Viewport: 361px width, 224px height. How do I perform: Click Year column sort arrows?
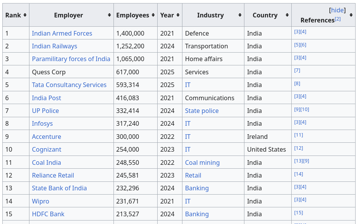pos(178,15)
